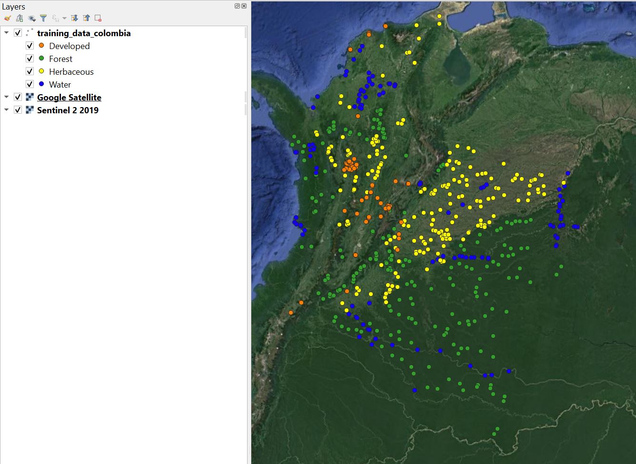Click the Herbaceous legend label
Screen dimensions: 636x464
click(71, 71)
